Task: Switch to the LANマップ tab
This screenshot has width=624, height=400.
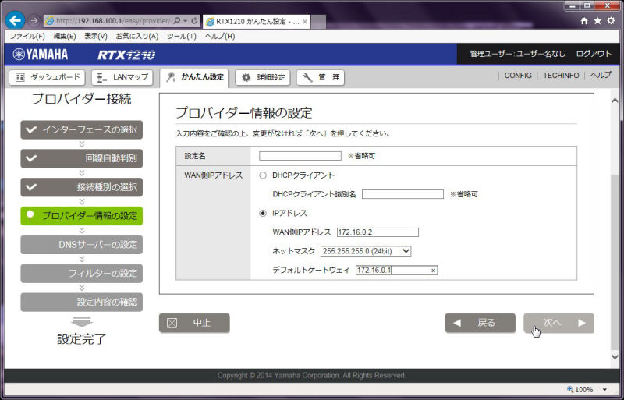Action: click(122, 77)
